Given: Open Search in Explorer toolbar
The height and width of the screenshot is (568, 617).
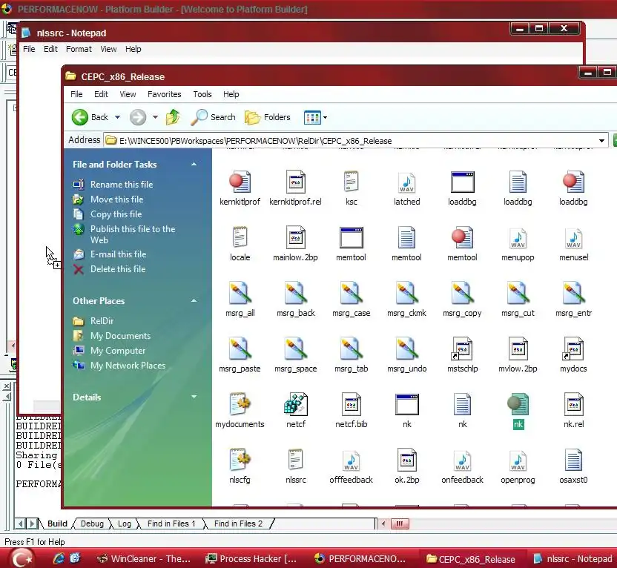Looking at the screenshot, I should click(213, 117).
